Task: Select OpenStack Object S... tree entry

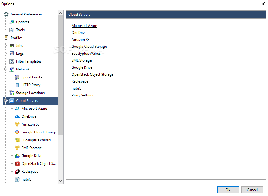Action: [39, 164]
